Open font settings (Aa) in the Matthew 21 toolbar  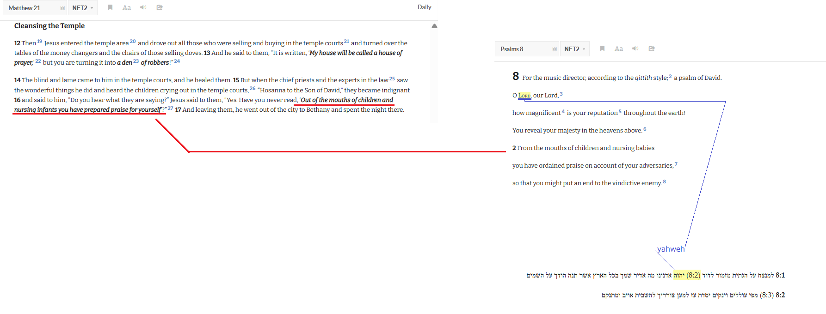pyautogui.click(x=127, y=7)
